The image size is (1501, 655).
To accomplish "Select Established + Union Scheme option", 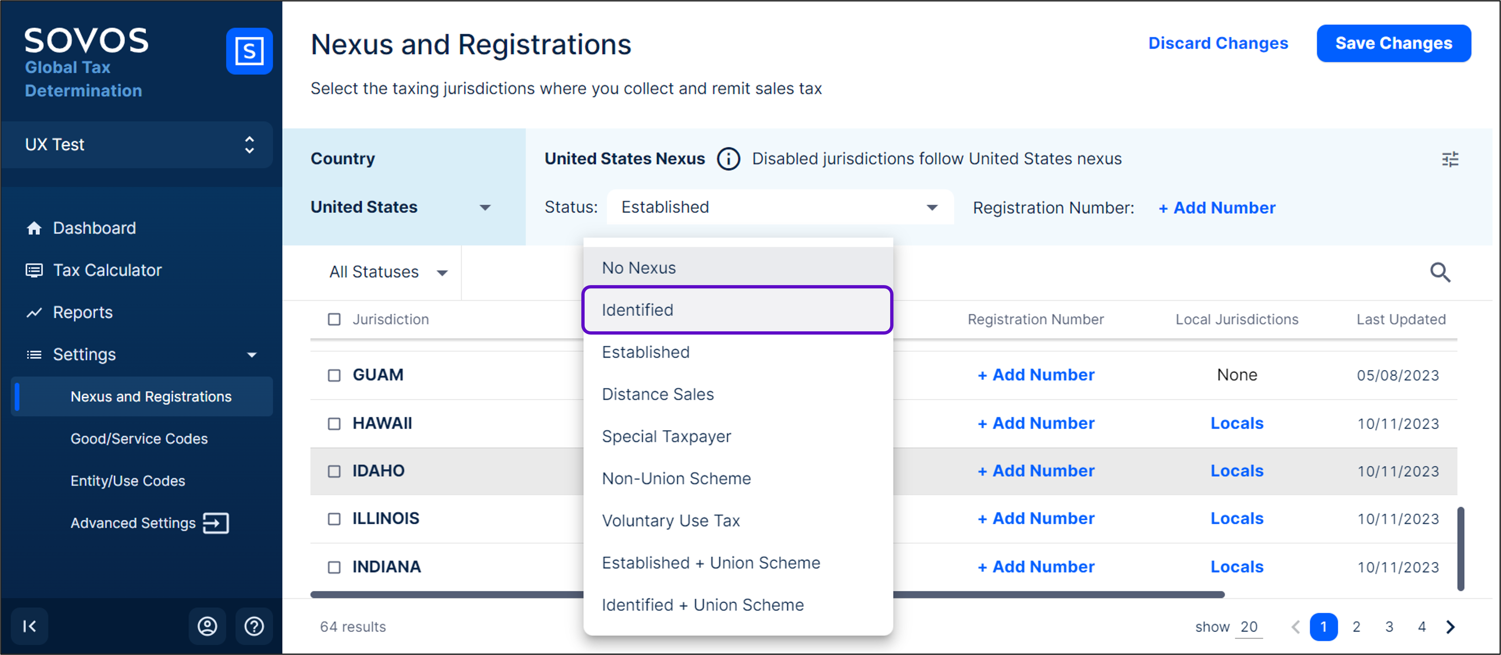I will point(738,563).
